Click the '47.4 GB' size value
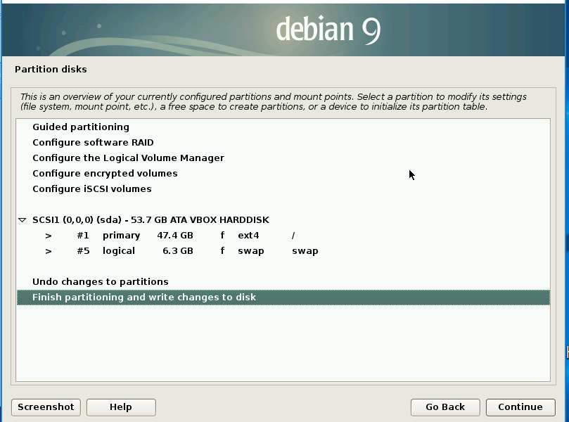The width and height of the screenshot is (569, 422). tap(175, 236)
